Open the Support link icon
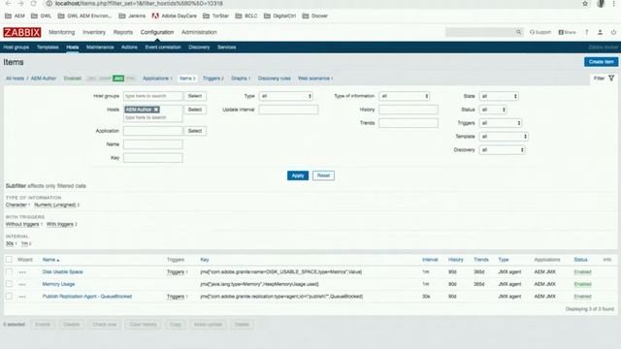The width and height of the screenshot is (621, 349). pyautogui.click(x=540, y=32)
